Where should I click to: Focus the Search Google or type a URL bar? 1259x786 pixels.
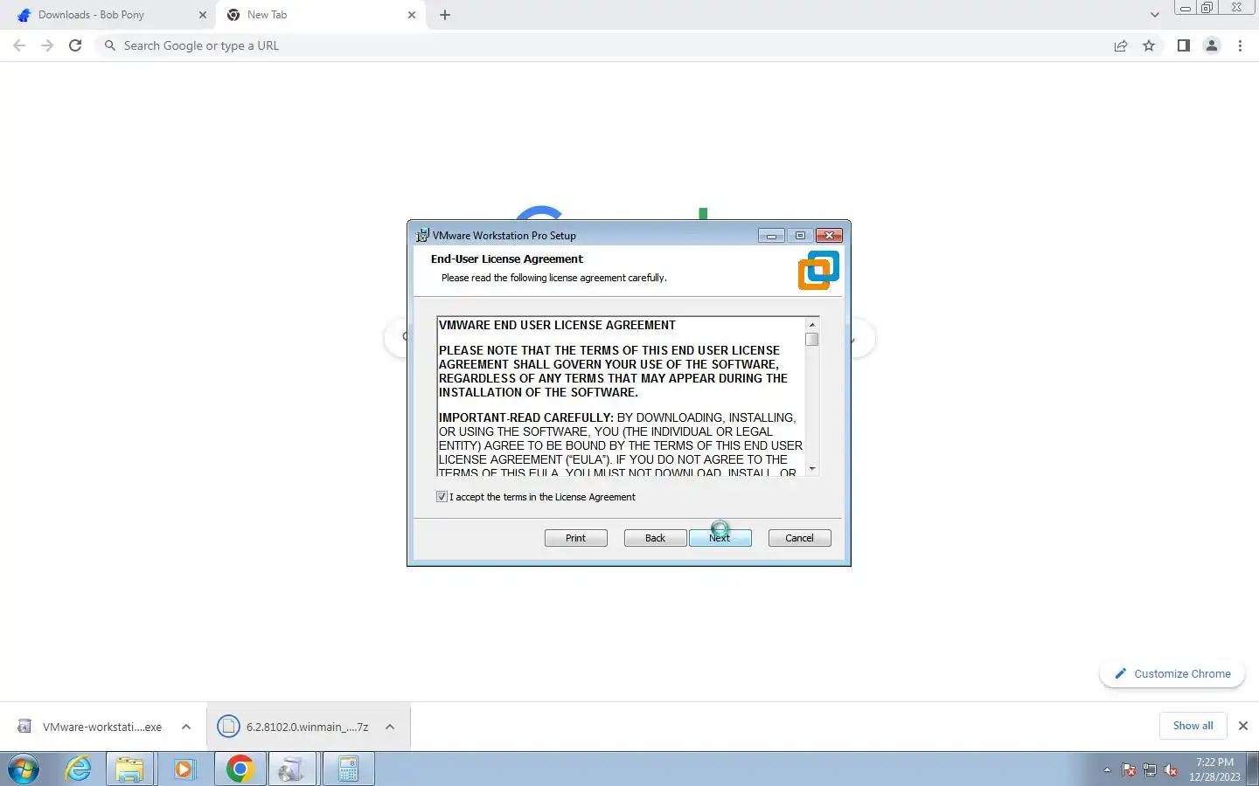[x=603, y=45]
